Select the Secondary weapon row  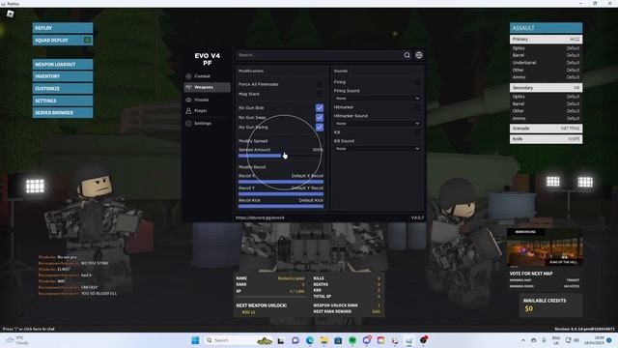(546, 88)
